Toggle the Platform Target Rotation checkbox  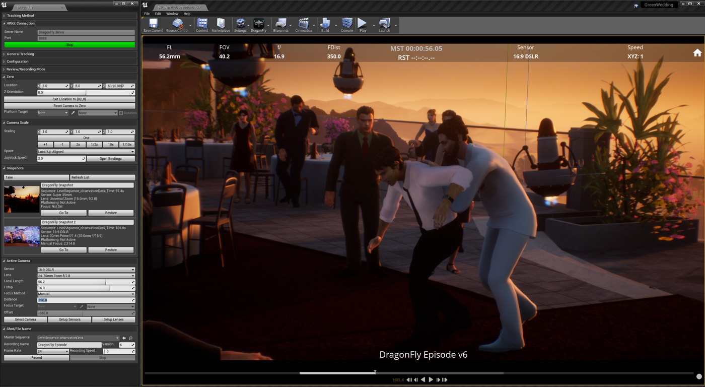coord(121,113)
